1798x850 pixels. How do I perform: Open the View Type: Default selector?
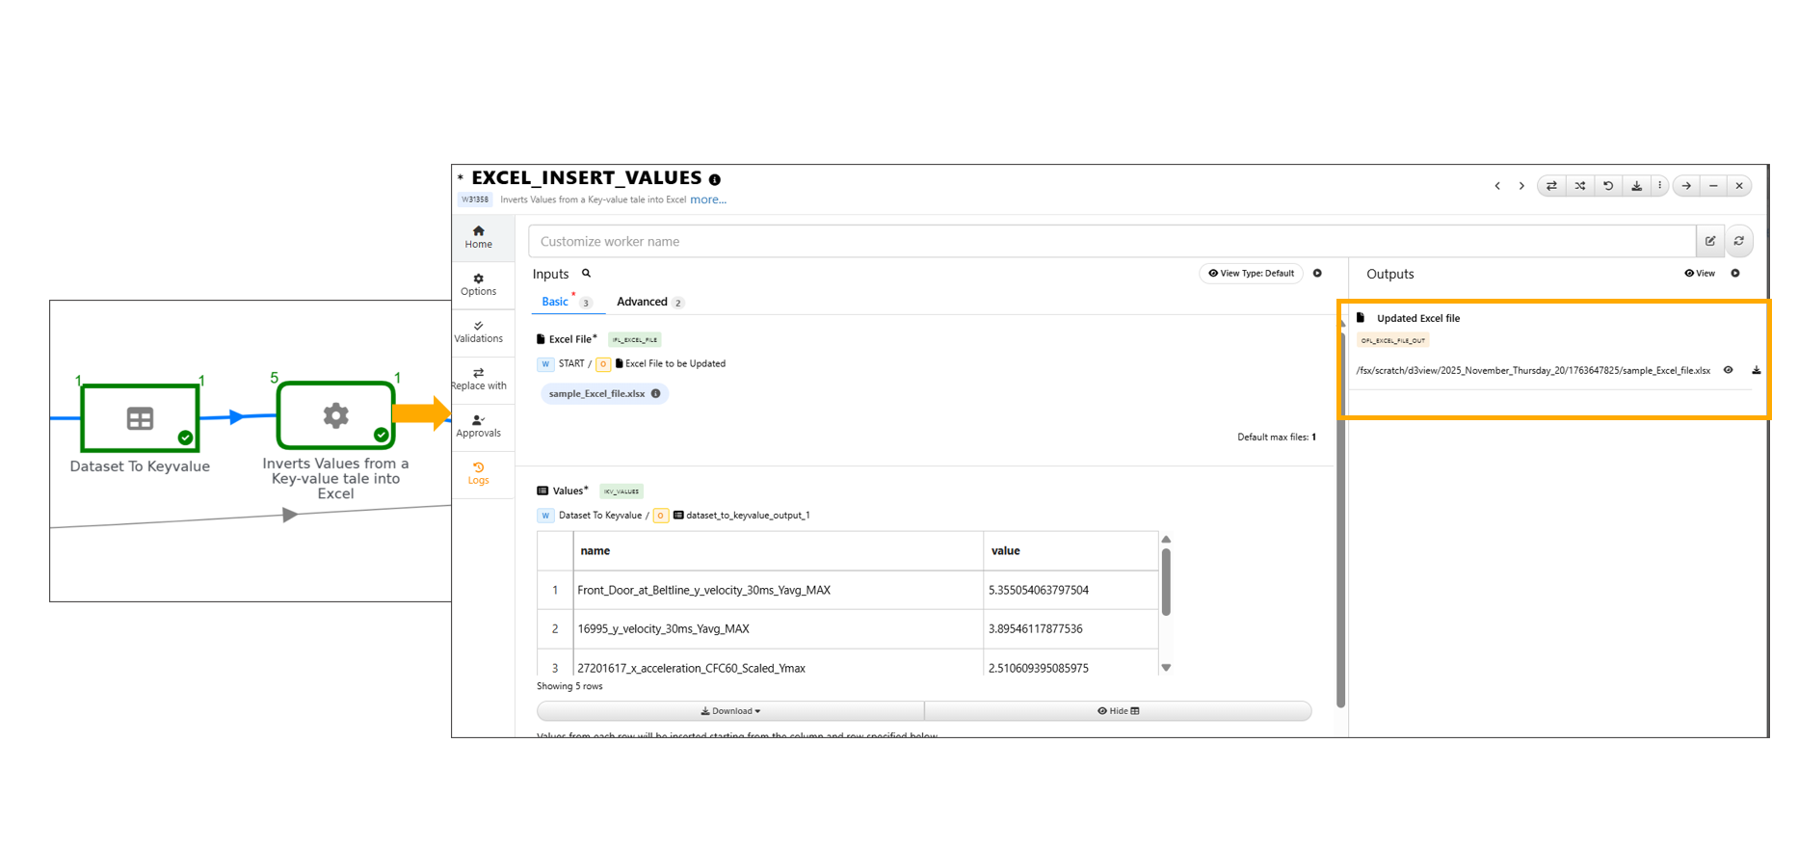(1251, 274)
